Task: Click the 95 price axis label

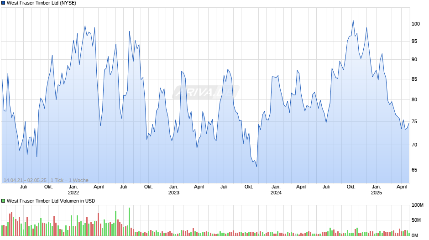Action: [414, 42]
